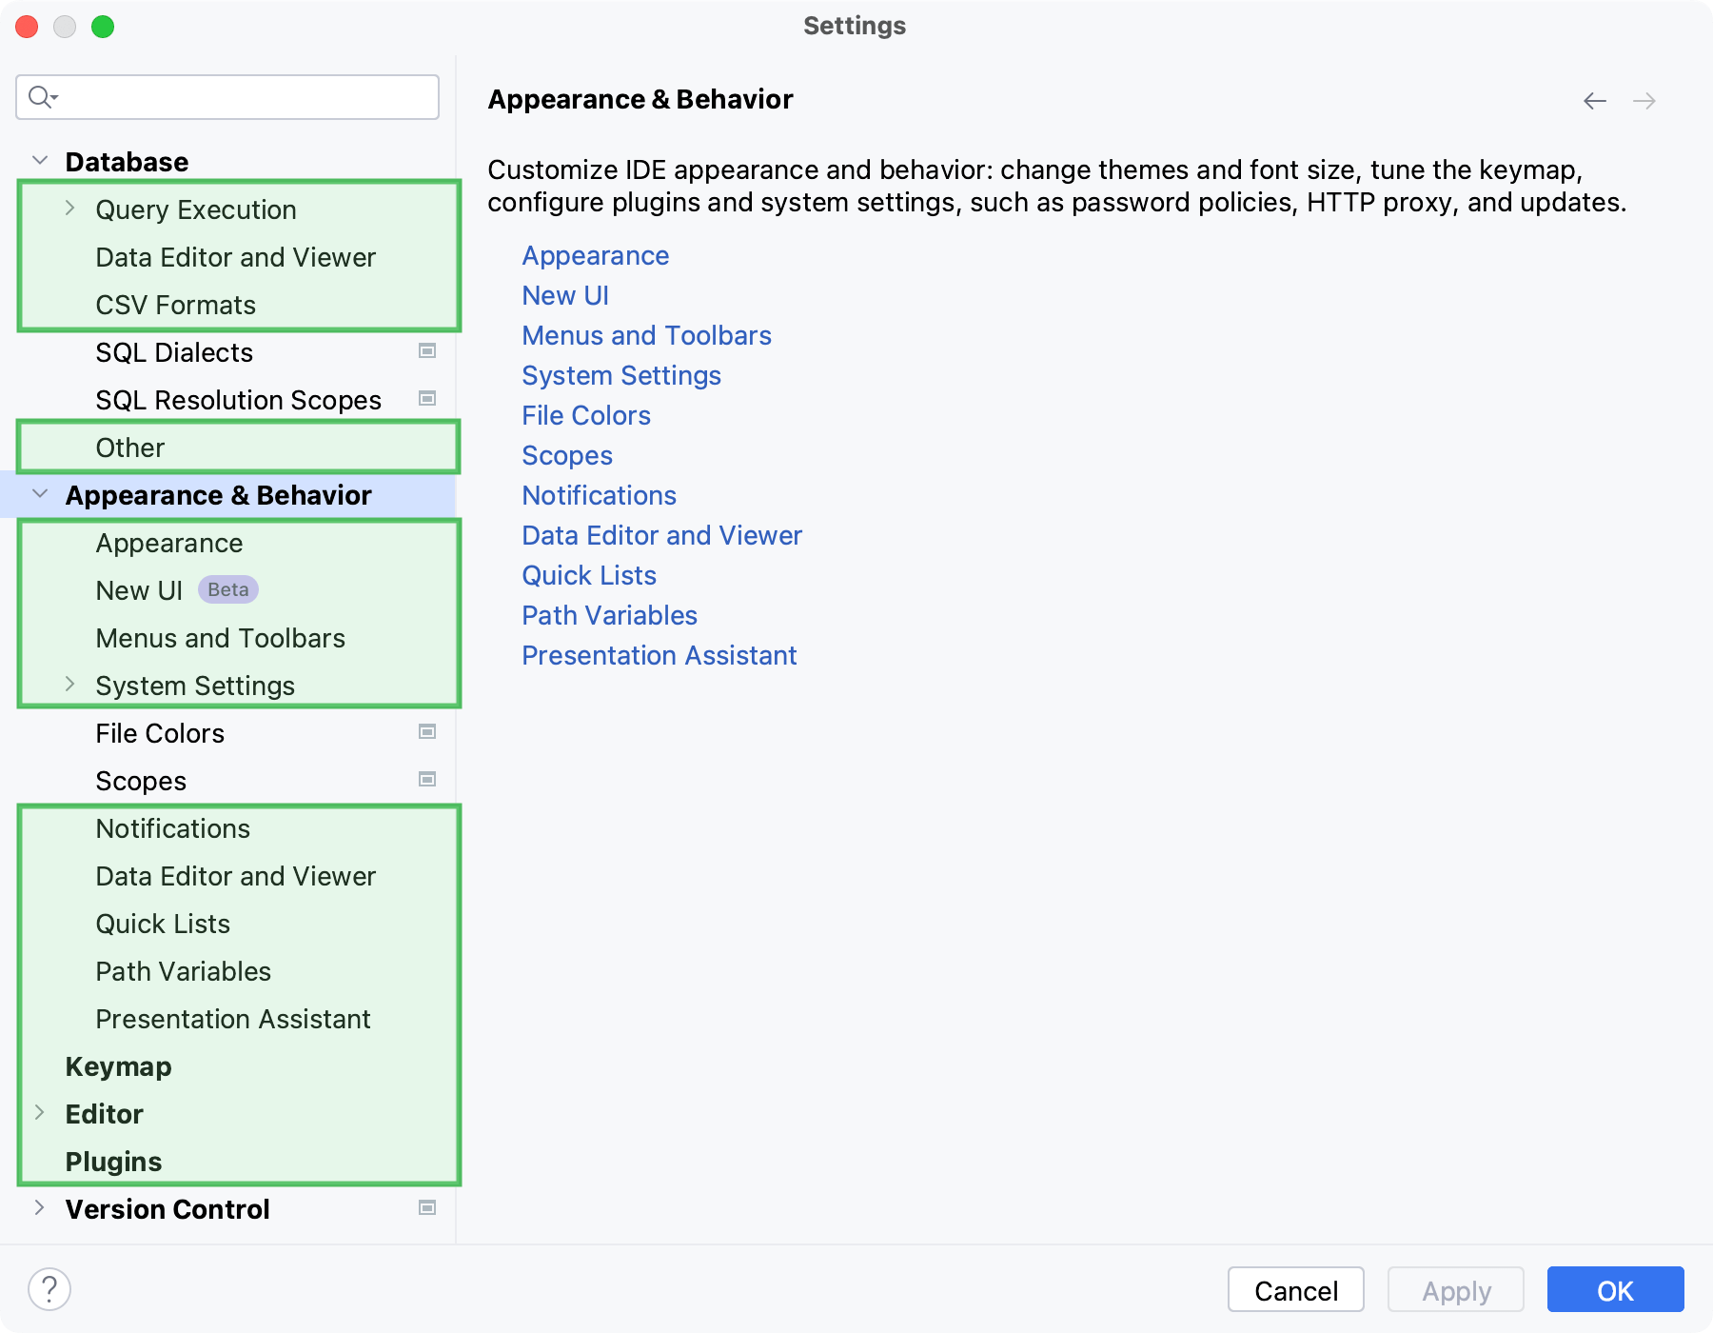Click the forward navigation arrow
Screen dimensions: 1713x1333
click(1644, 101)
